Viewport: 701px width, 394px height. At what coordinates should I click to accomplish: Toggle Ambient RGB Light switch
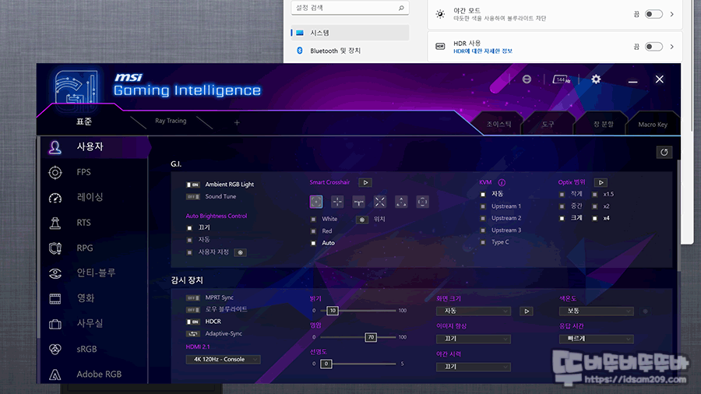pyautogui.click(x=193, y=185)
